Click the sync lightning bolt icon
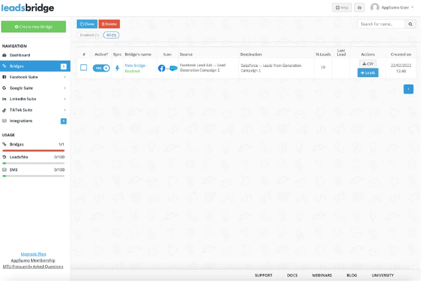 [117, 68]
